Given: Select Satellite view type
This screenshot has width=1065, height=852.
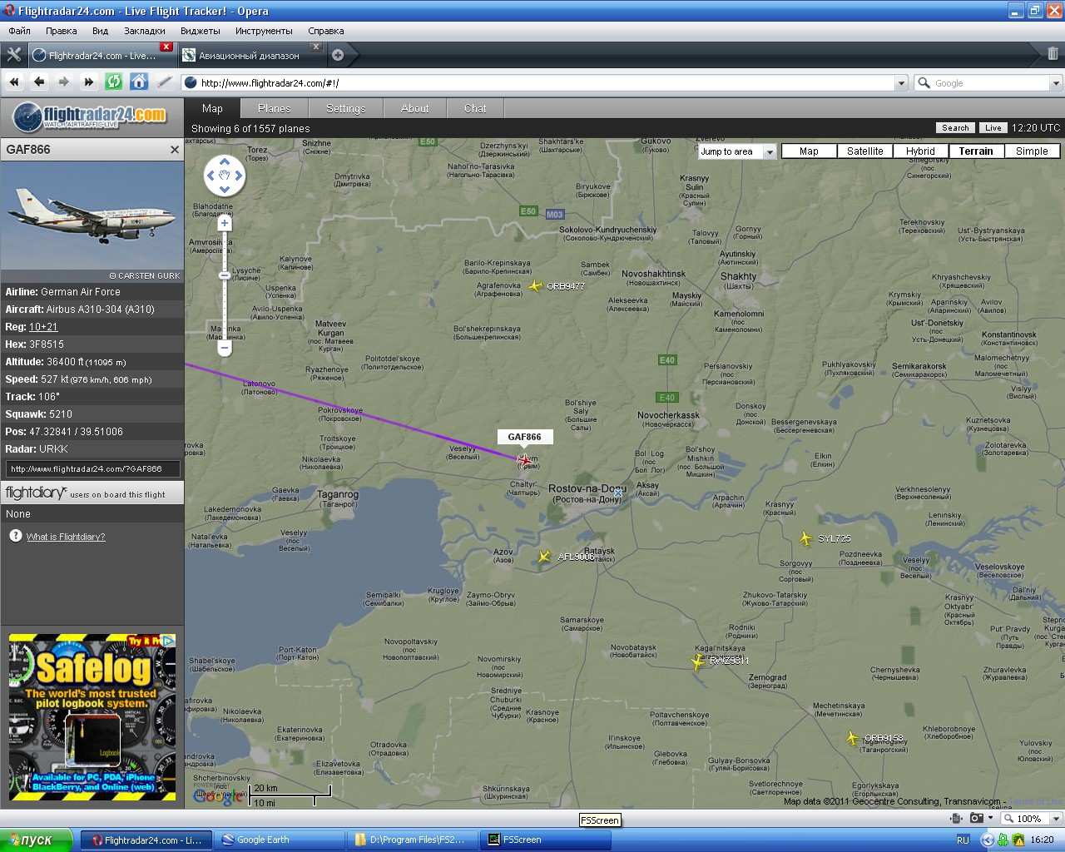Looking at the screenshot, I should [x=865, y=151].
